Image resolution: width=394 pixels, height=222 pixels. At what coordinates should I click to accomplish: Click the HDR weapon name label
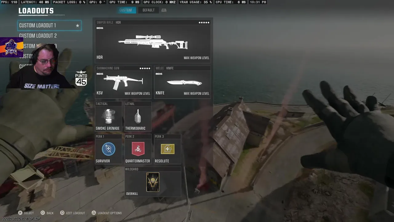(99, 57)
